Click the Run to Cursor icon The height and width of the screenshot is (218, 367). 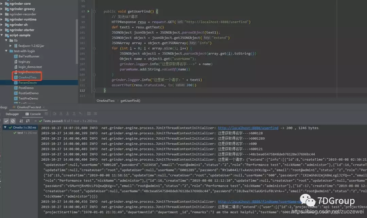[x=81, y=114]
